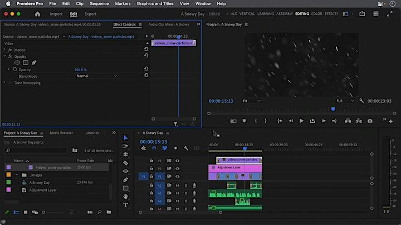This screenshot has width=401, height=225.
Task: Open the Fit zoom level dropdown
Action: tap(252, 101)
